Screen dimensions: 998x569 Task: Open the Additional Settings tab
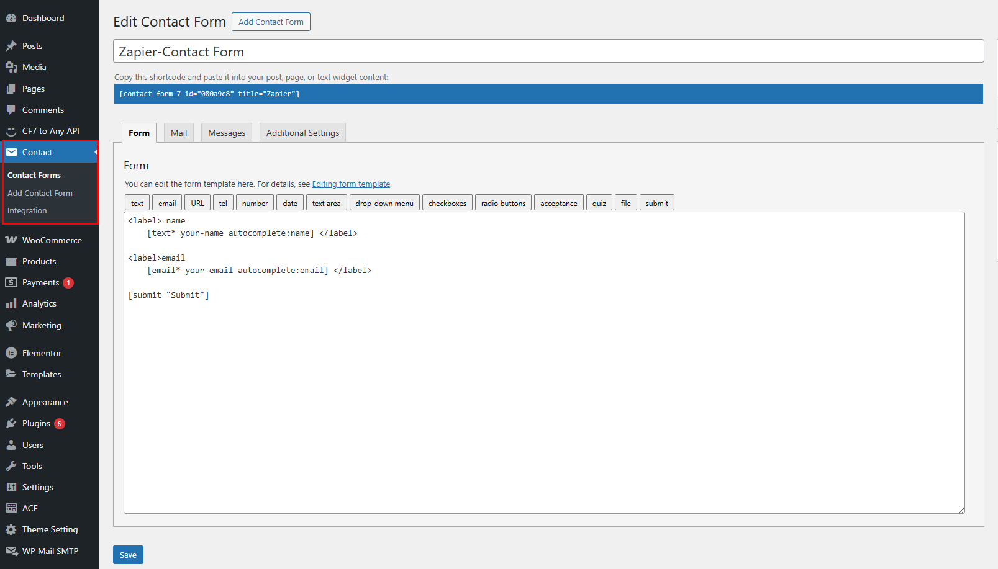(302, 133)
